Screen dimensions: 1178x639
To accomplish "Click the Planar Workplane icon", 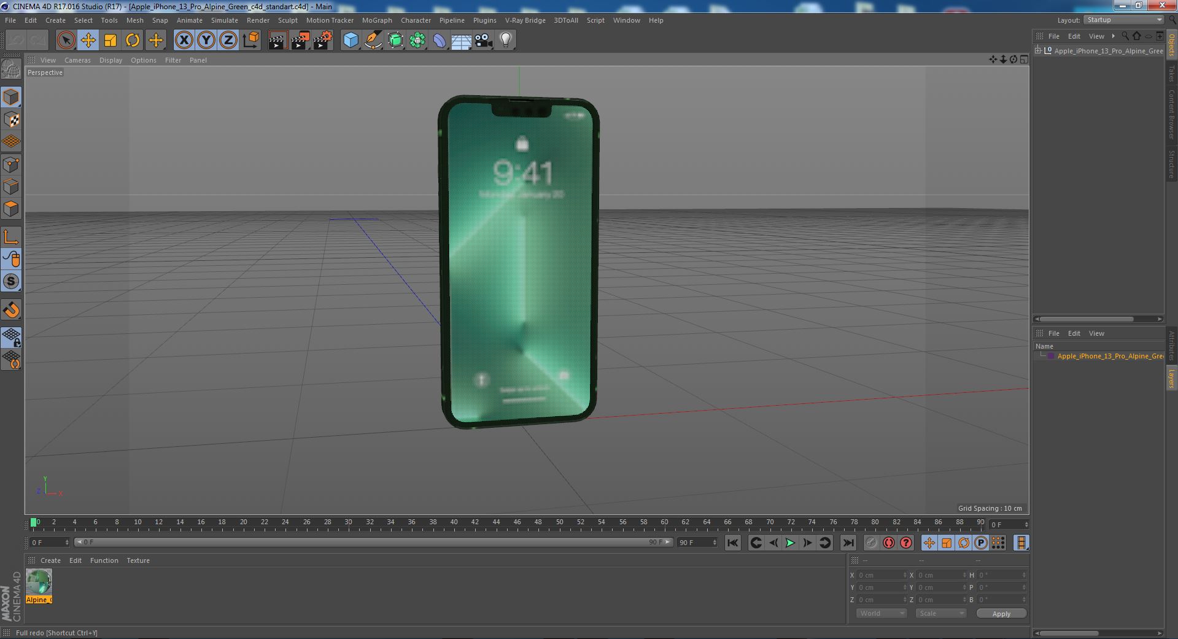I will [11, 360].
